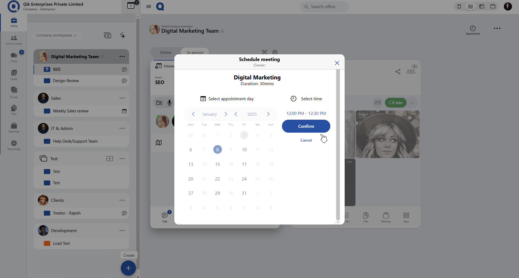Go to next month arrow
Image resolution: width=519 pixels, height=278 pixels.
point(226,114)
